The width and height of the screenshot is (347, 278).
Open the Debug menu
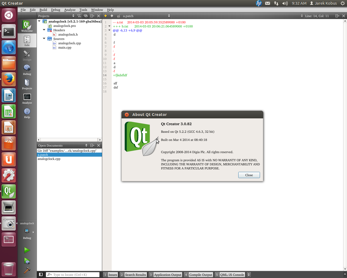(56, 10)
